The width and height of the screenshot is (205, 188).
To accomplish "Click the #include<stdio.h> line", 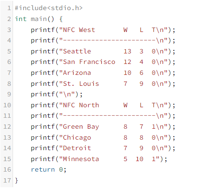I will [49, 8].
